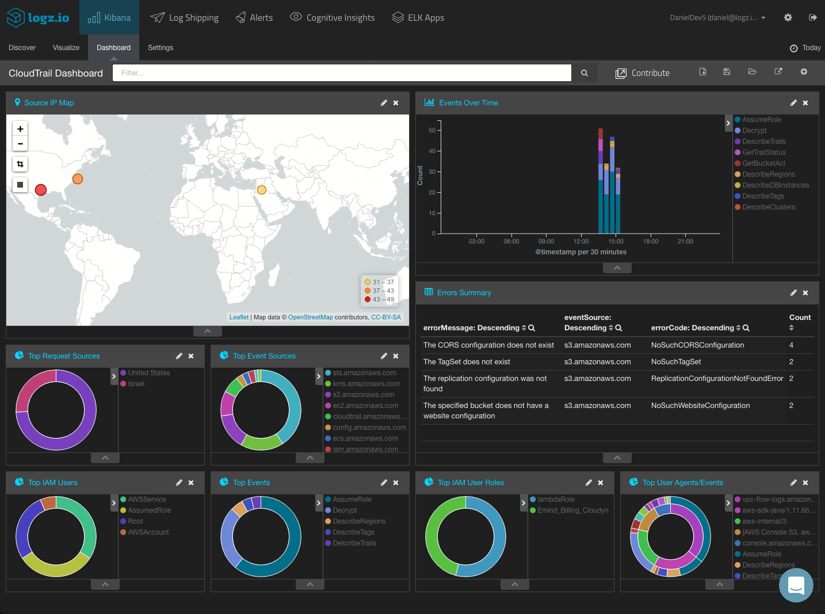Edit the Events Over Time panel
The width and height of the screenshot is (825, 614).
coord(793,103)
